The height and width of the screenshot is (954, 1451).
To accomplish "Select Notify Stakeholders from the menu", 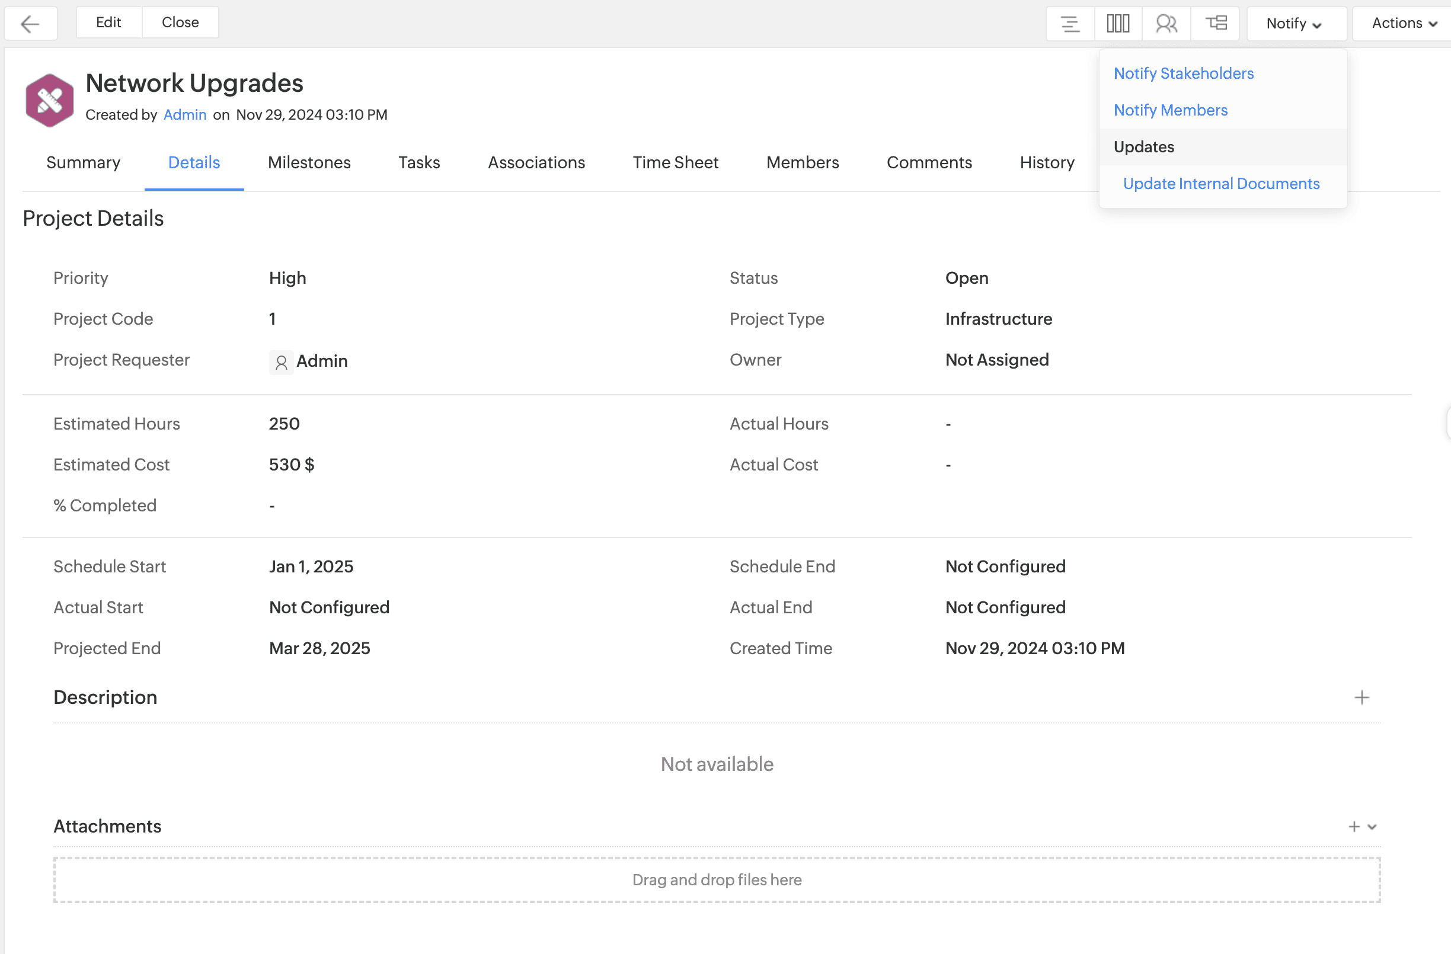I will (1183, 73).
